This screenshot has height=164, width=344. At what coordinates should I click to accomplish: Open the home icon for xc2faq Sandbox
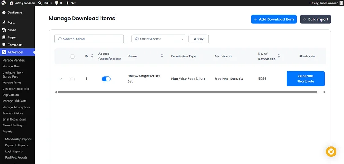[x=11, y=3]
